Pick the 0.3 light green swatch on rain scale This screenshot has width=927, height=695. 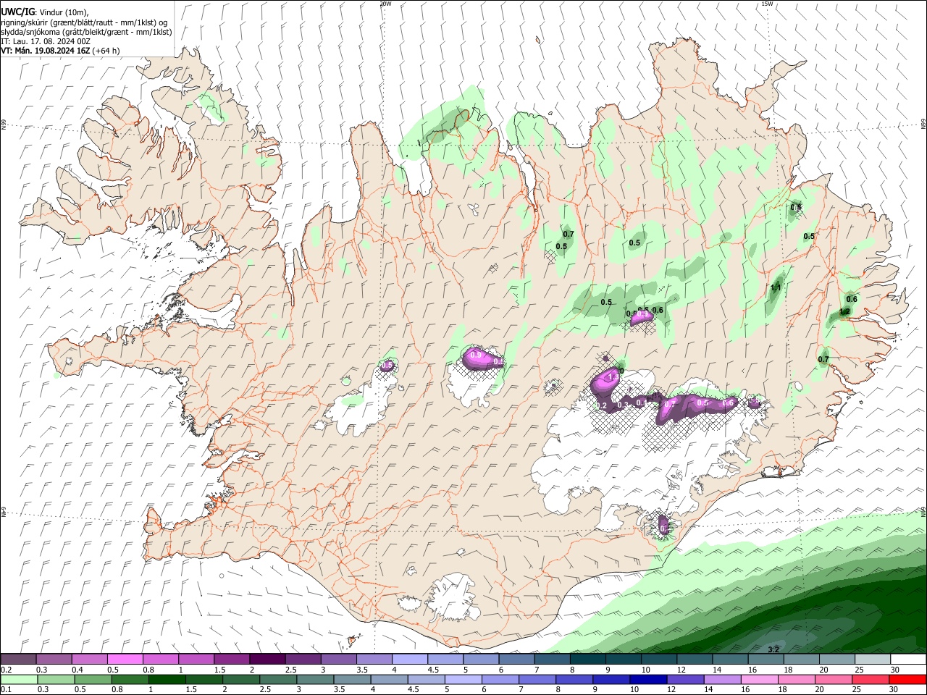tap(56, 680)
